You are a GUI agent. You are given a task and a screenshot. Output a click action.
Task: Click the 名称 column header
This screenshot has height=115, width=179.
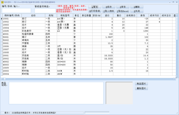tap(33, 16)
